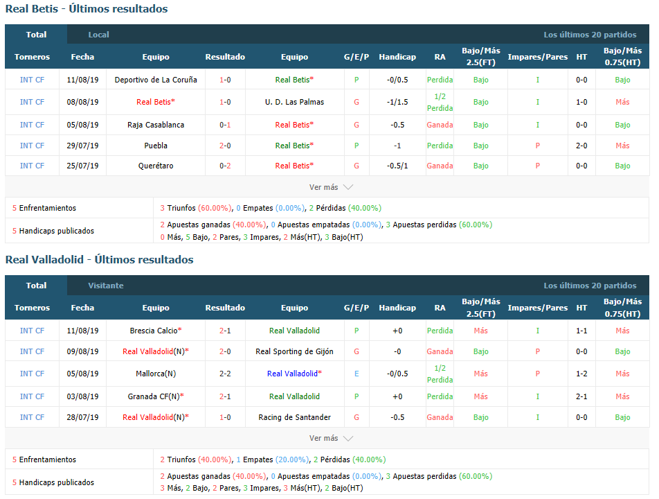Screen dimensions: 659x499
Task: Click the 2-0 result against Real Sporting de Gijón
Action: (x=225, y=351)
